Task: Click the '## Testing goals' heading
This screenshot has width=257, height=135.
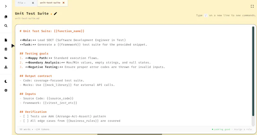Action: pyautogui.click(x=34, y=54)
